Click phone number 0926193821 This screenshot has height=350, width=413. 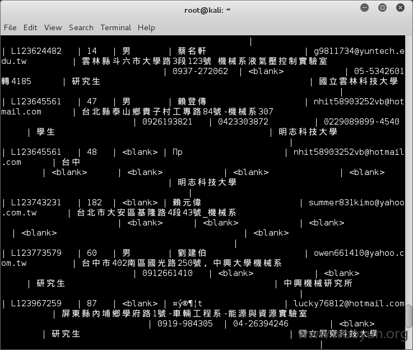point(167,122)
